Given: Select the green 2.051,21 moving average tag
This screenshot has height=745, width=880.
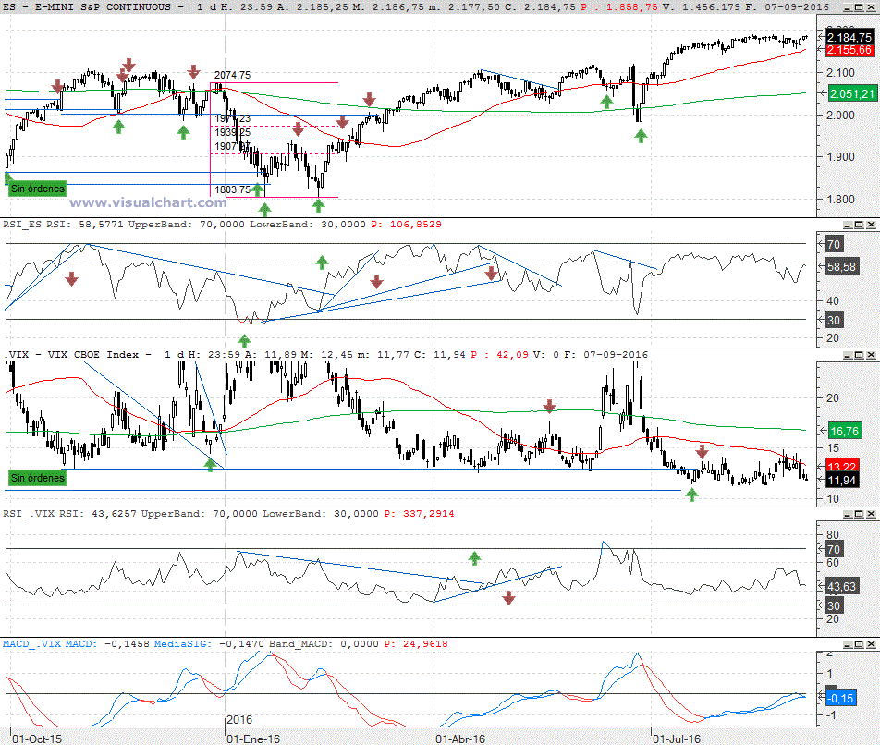Looking at the screenshot, I should tap(852, 93).
